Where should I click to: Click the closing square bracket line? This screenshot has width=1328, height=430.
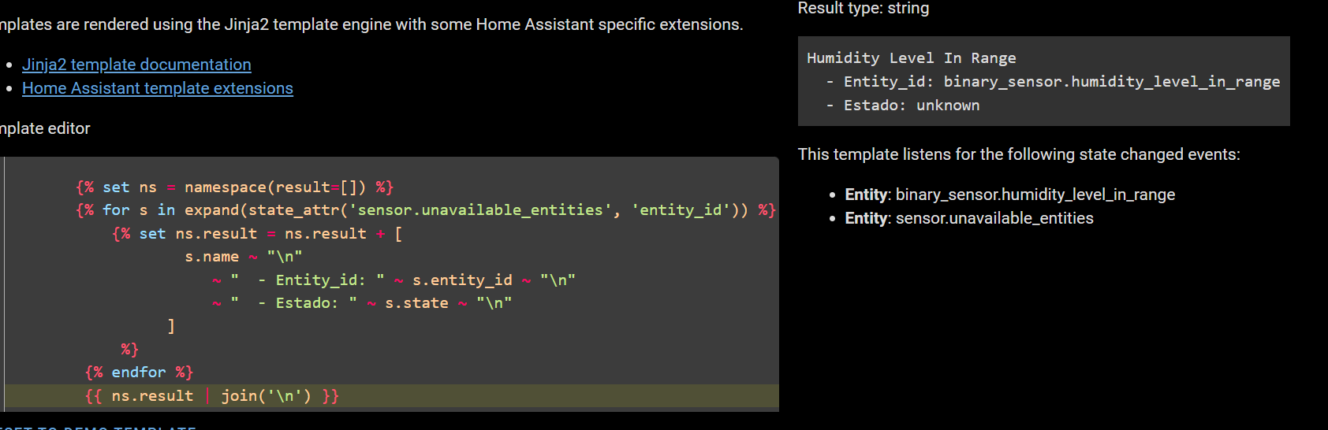pyautogui.click(x=171, y=326)
